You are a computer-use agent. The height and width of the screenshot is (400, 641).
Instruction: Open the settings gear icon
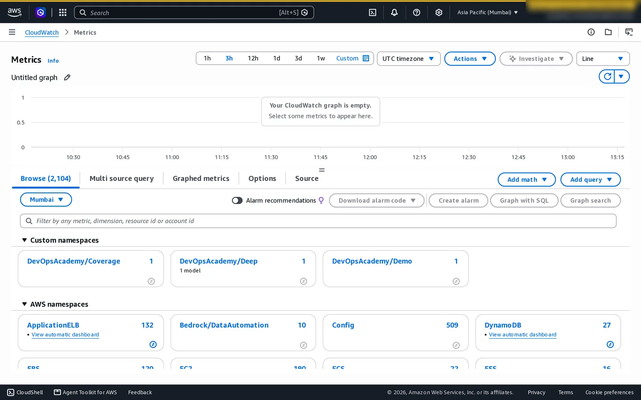[439, 12]
